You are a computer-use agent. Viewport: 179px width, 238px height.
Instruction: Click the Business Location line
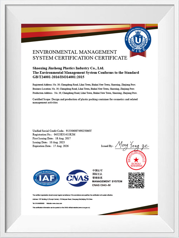pos(84,89)
